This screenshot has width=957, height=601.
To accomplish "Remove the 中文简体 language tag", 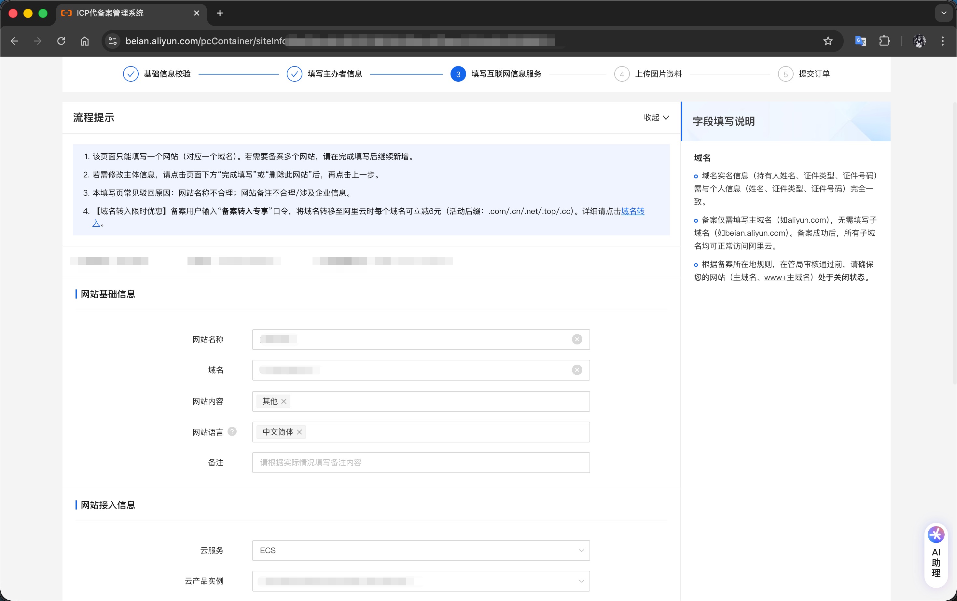I will coord(300,432).
